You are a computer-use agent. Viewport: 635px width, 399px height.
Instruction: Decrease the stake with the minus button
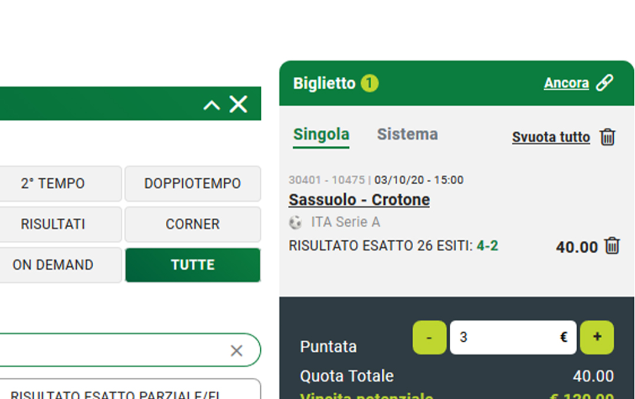pos(429,338)
